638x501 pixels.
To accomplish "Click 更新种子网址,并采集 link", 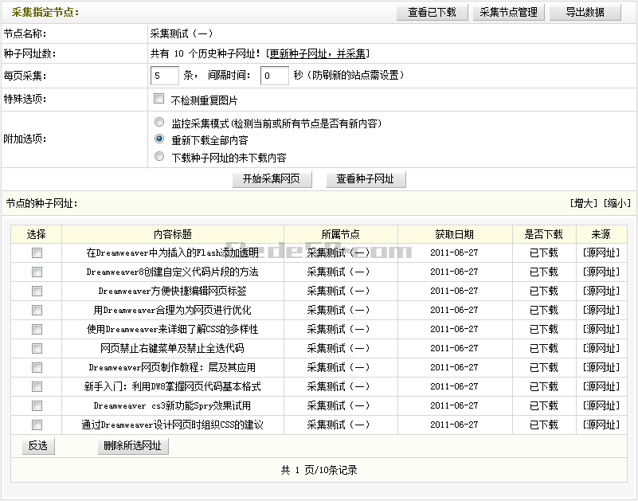I will [x=317, y=54].
